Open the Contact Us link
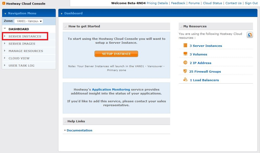 pos(233,3)
